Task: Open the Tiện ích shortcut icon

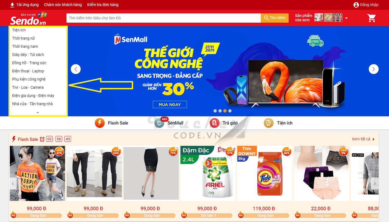Action: tap(269, 123)
